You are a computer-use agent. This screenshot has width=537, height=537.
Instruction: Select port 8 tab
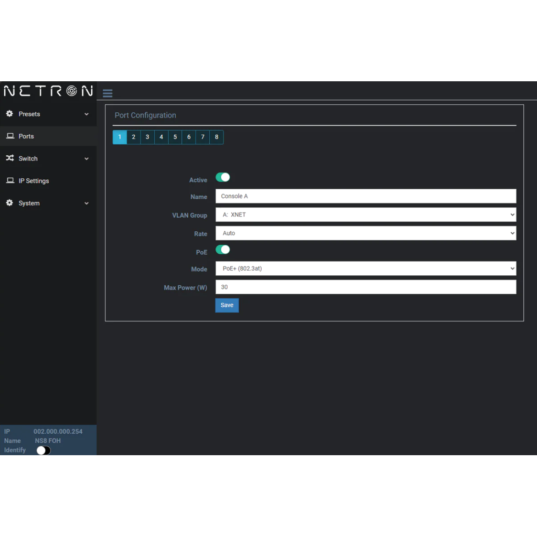pos(217,137)
